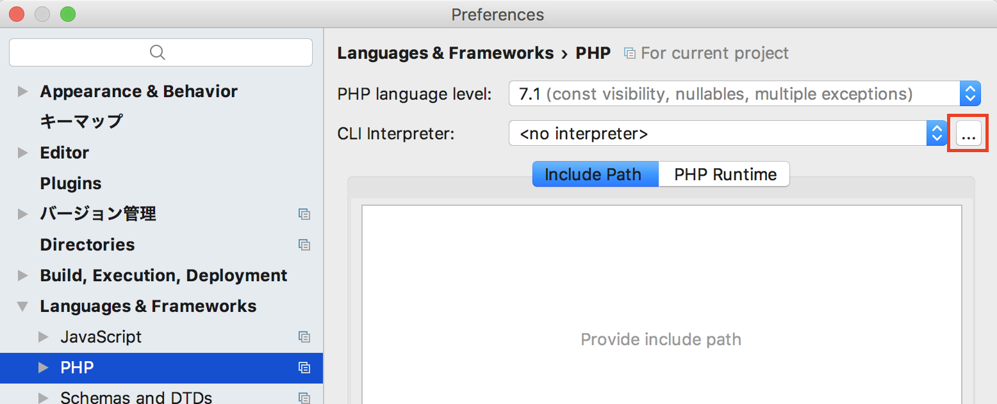Switch to the PHP Runtime tab
The width and height of the screenshot is (997, 404).
coord(724,174)
